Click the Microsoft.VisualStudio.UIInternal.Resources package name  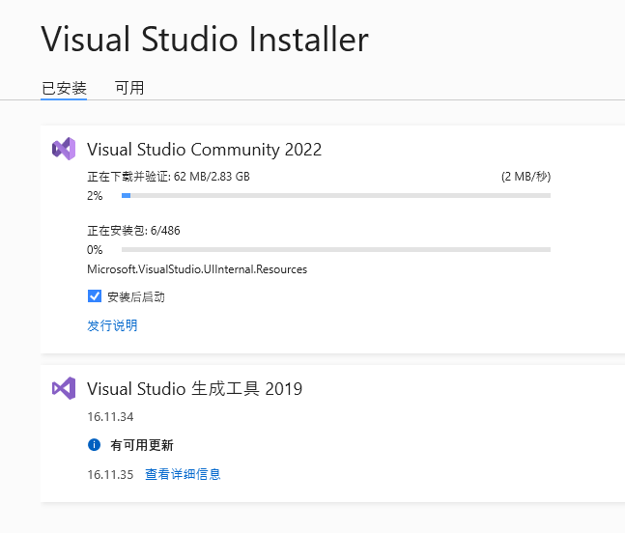click(197, 269)
